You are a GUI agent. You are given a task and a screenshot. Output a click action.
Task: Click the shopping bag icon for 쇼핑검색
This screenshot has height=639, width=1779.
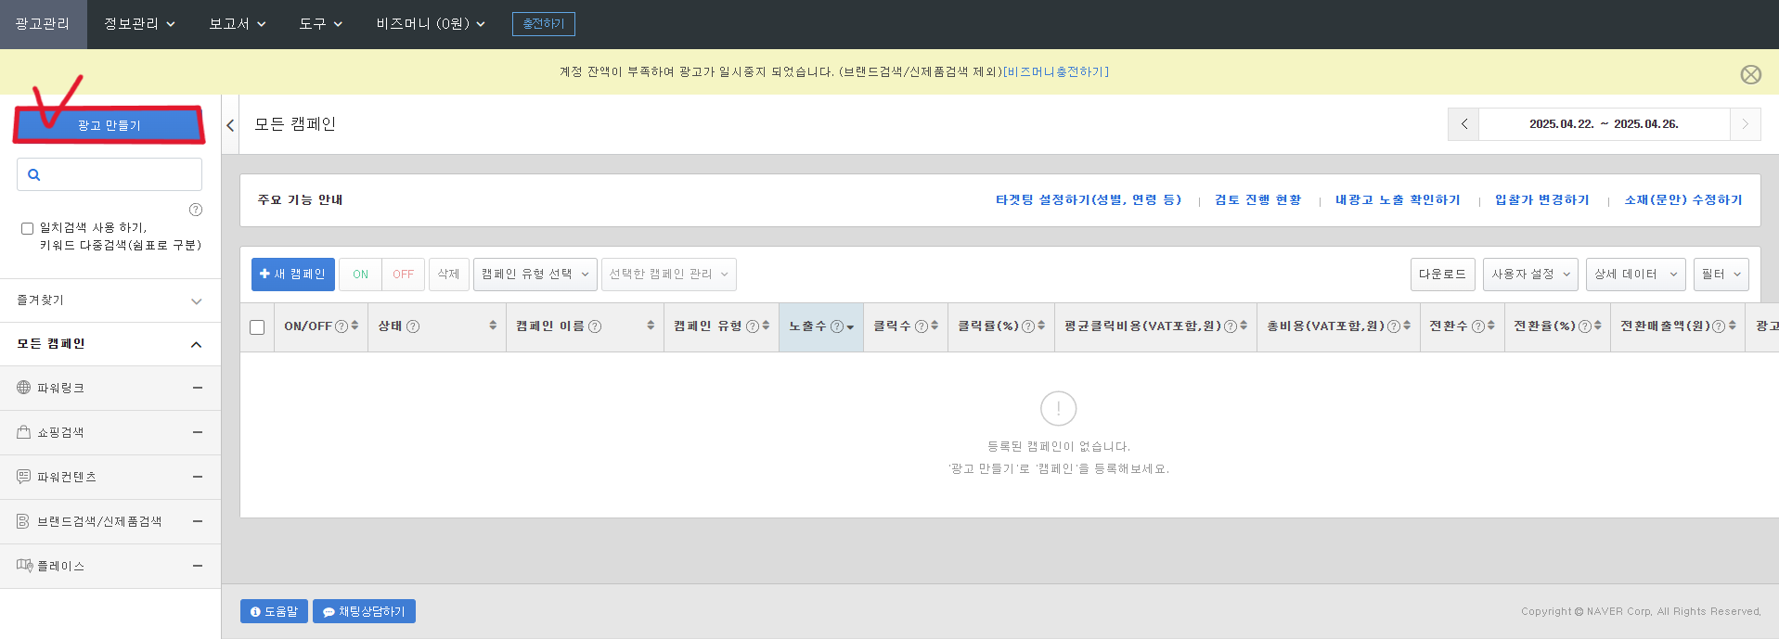click(24, 432)
